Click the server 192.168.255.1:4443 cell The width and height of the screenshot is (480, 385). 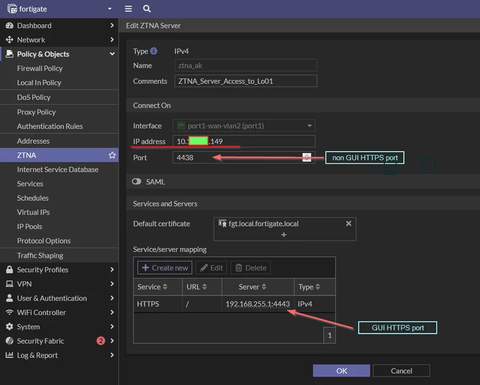click(258, 304)
